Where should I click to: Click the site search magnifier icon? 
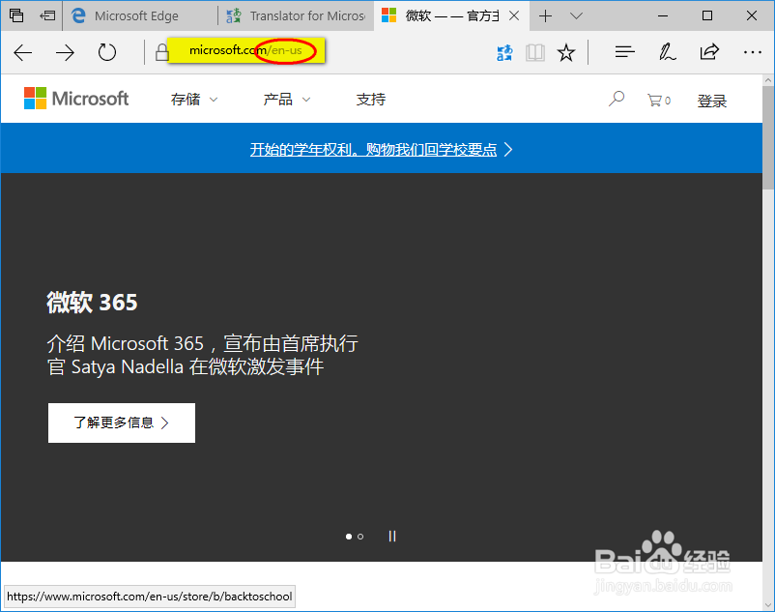(x=617, y=99)
